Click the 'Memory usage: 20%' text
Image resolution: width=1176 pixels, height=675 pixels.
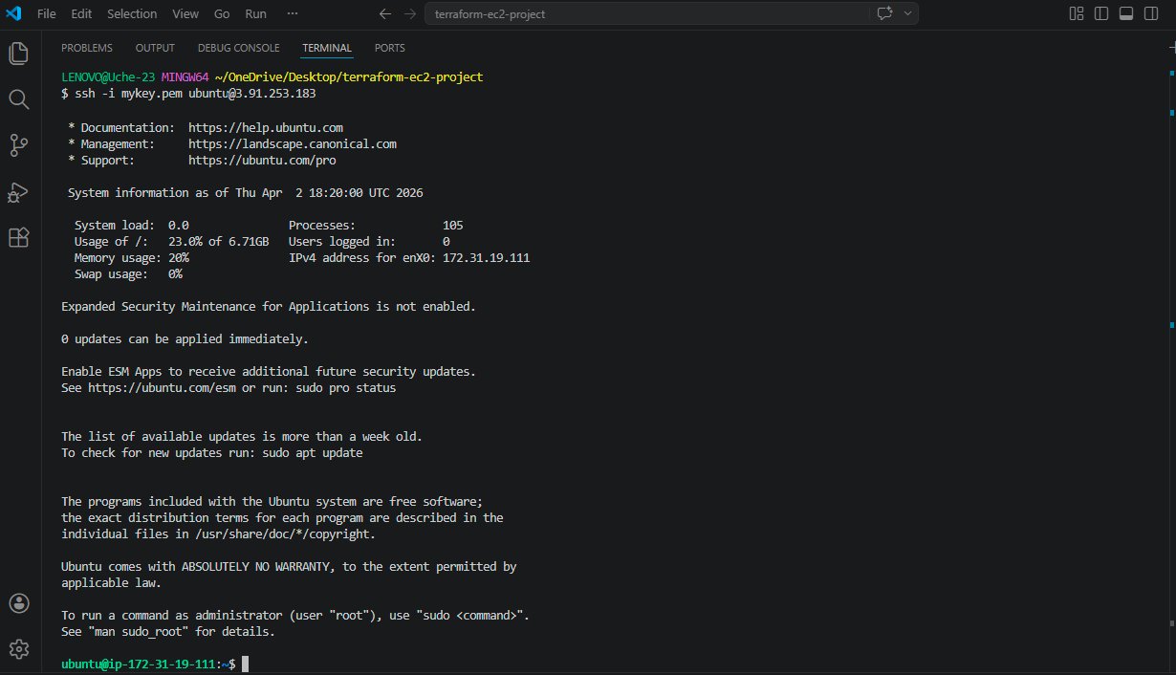[x=132, y=258]
